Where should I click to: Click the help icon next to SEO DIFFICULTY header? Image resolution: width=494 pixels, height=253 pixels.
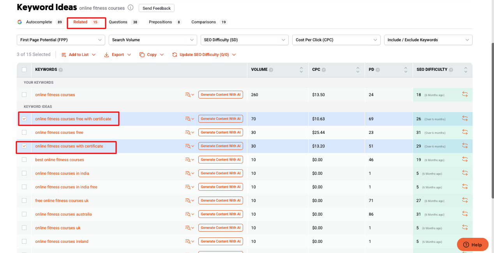tap(451, 70)
